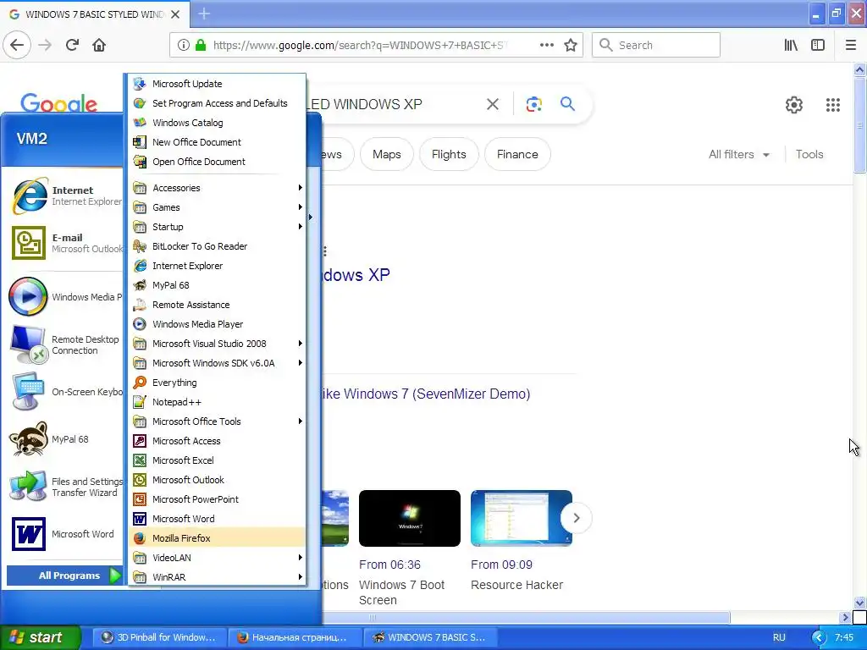Screen dimensions: 867x650
Task: Expand Microsoft Visual Studio 2008 submenu
Action: (217, 344)
